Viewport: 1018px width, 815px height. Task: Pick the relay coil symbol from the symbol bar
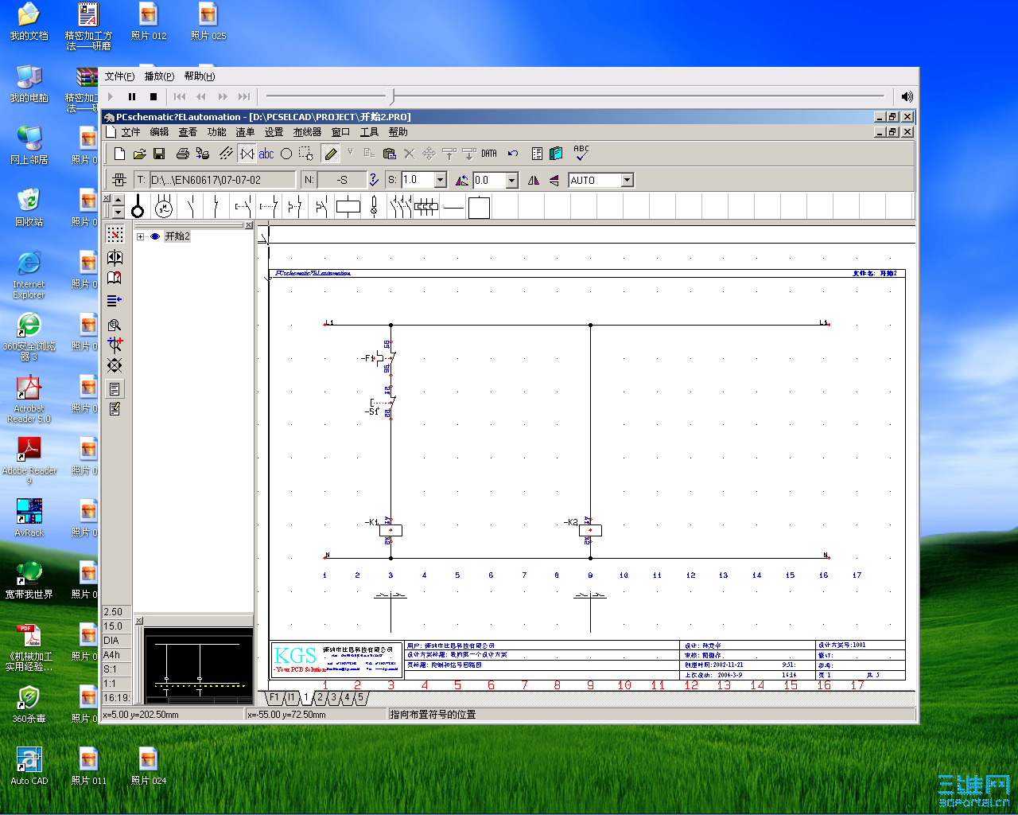pyautogui.click(x=348, y=207)
